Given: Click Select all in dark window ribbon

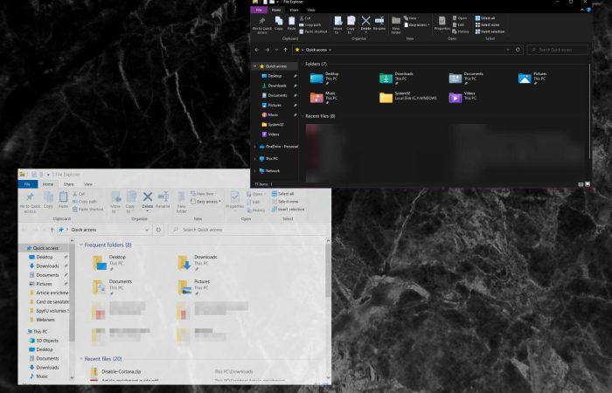Looking at the screenshot, I should click(x=485, y=18).
